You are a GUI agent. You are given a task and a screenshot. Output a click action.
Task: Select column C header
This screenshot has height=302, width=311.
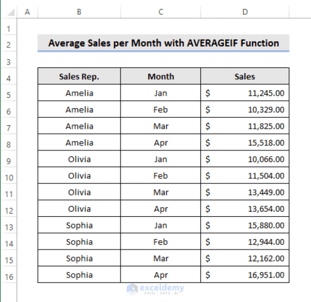coord(161,12)
